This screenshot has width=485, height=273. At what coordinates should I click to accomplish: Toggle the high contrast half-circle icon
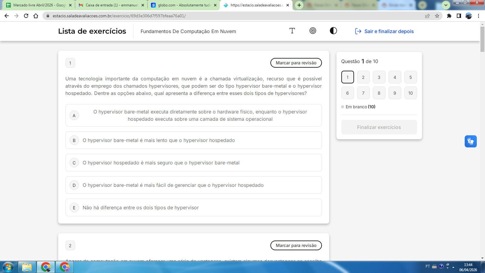click(x=333, y=31)
